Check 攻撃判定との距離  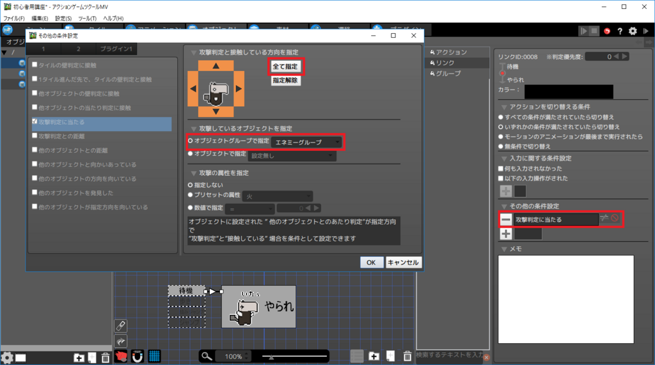coord(35,136)
